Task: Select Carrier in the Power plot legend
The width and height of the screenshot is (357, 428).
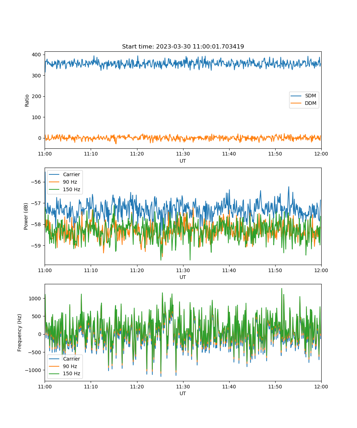Action: pos(65,175)
